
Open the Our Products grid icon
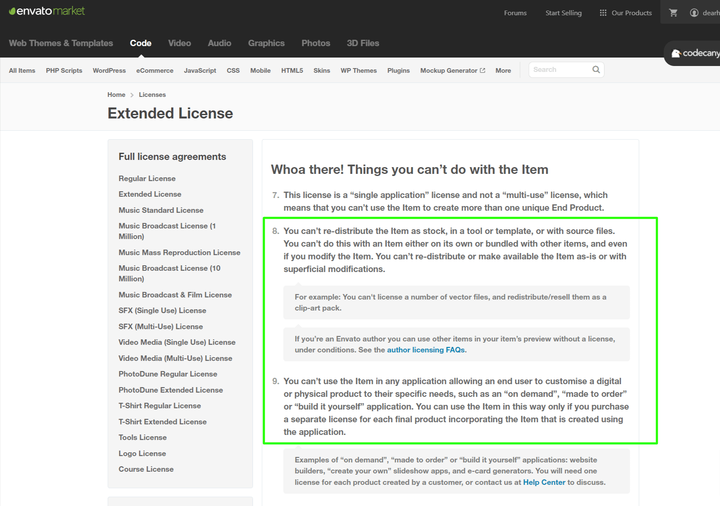coord(603,13)
